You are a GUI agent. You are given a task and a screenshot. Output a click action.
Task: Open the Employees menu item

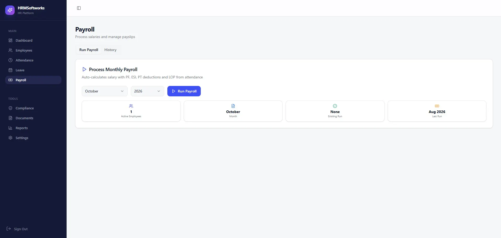(x=33, y=50)
